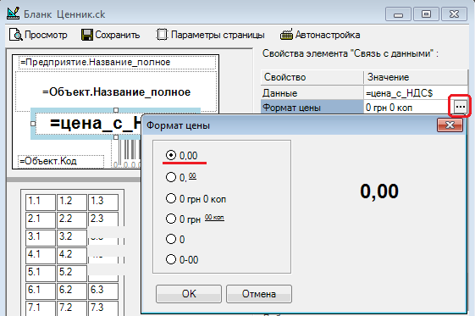Click grid cell 4.1
Viewport: 475px width, 316px height.
(41, 256)
